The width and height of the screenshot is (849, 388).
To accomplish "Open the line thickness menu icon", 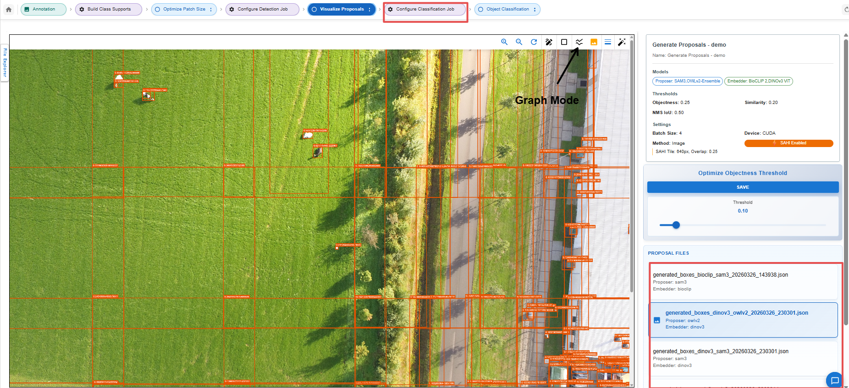I will click(x=608, y=42).
